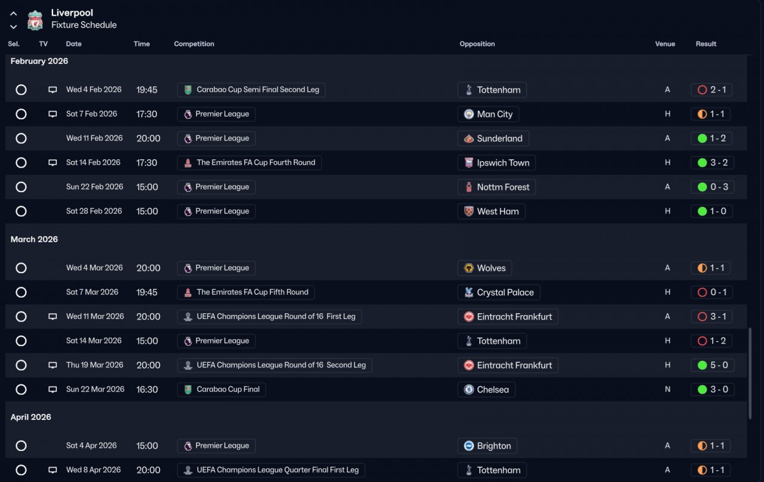
Task: View 1-1 result against Man City
Action: click(711, 114)
